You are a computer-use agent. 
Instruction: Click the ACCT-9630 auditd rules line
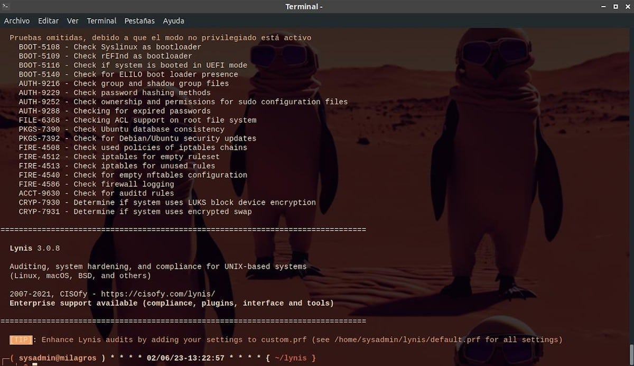pos(96,193)
